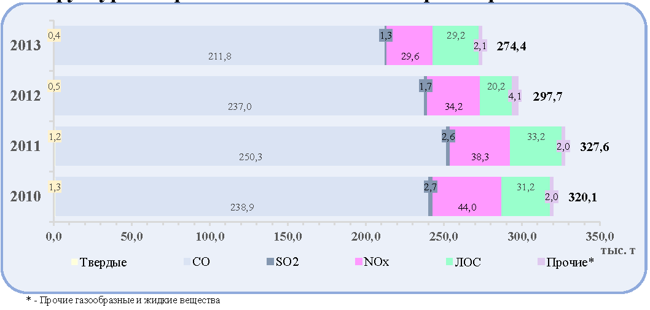Select the CO legend color swatch
This screenshot has width=650, height=310.
(187, 262)
